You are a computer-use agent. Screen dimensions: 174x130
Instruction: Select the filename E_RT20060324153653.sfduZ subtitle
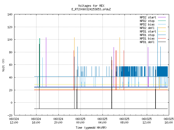point(91,9)
